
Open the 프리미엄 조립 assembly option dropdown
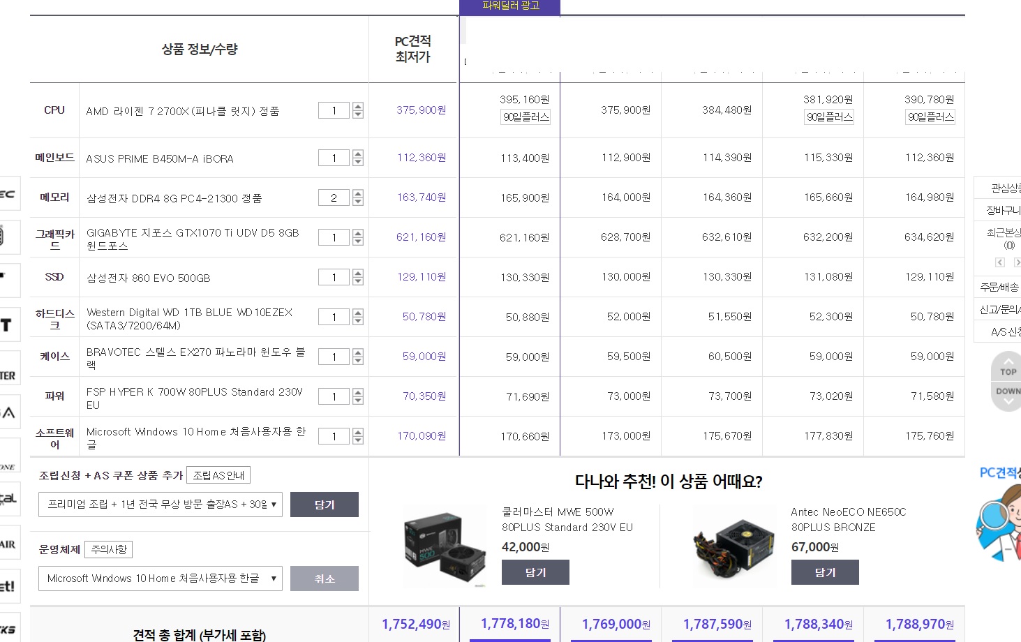(161, 505)
